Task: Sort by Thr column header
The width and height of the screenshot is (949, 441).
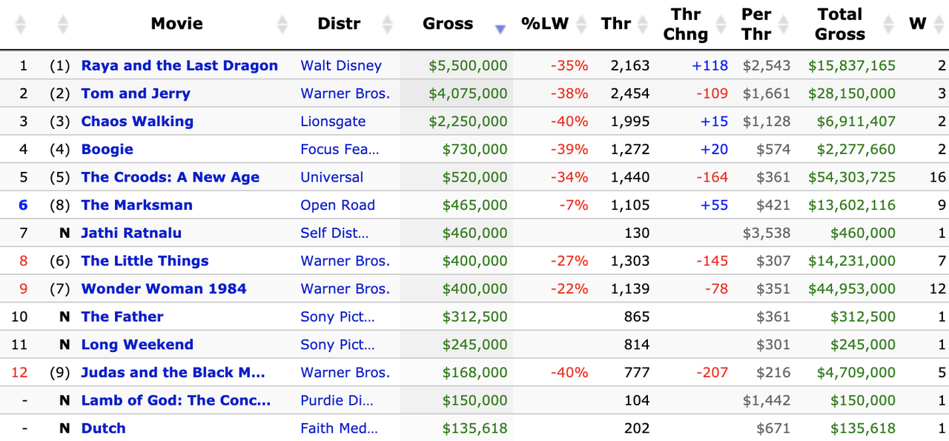Action: pos(616,24)
